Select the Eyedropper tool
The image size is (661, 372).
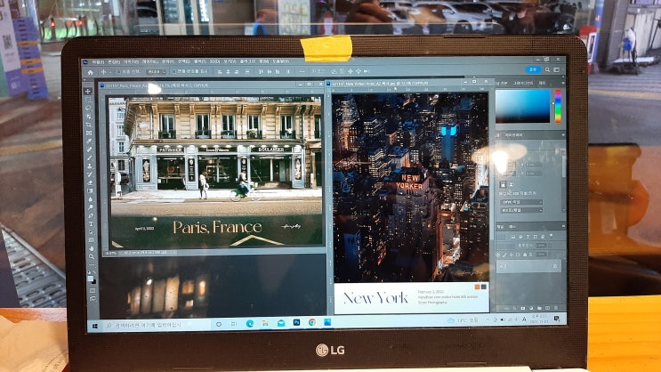[x=89, y=142]
